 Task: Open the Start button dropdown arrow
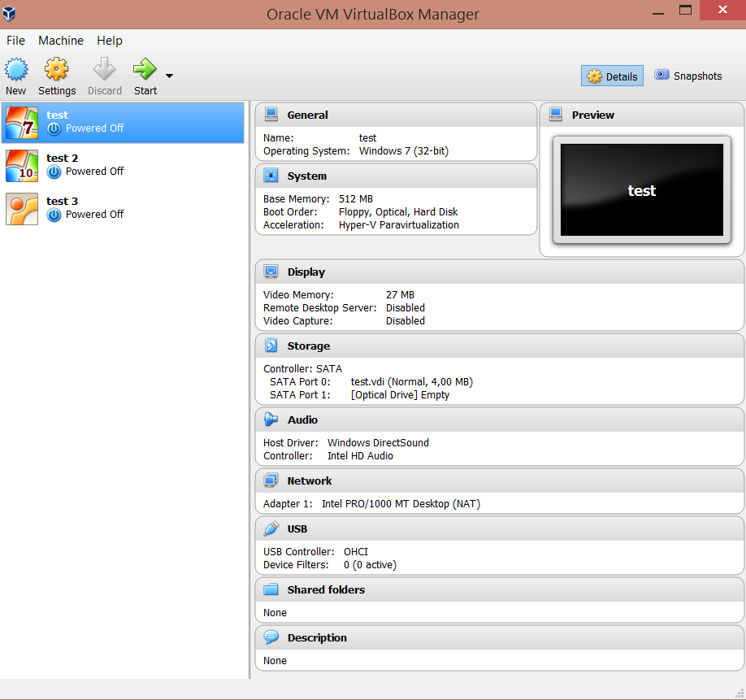point(169,76)
